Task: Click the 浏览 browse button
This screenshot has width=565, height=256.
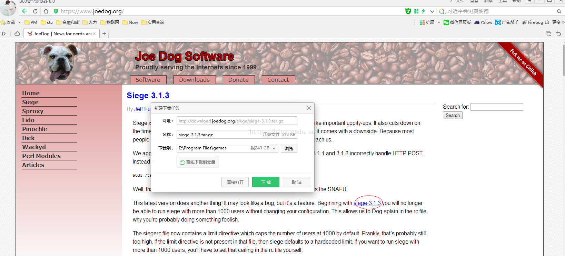Action: coord(289,148)
